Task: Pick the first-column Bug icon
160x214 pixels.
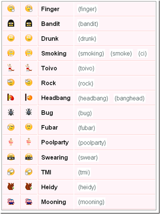Action: tap(11, 112)
